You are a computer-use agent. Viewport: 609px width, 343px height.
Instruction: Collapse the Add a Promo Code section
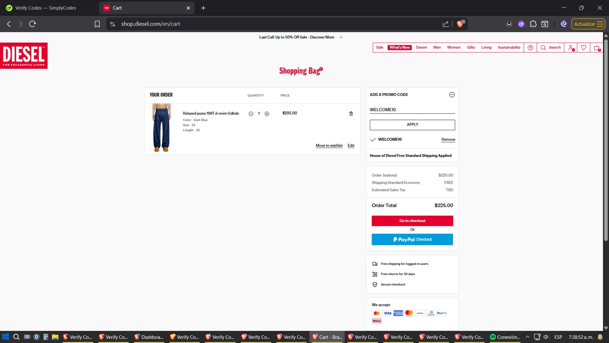(x=452, y=95)
